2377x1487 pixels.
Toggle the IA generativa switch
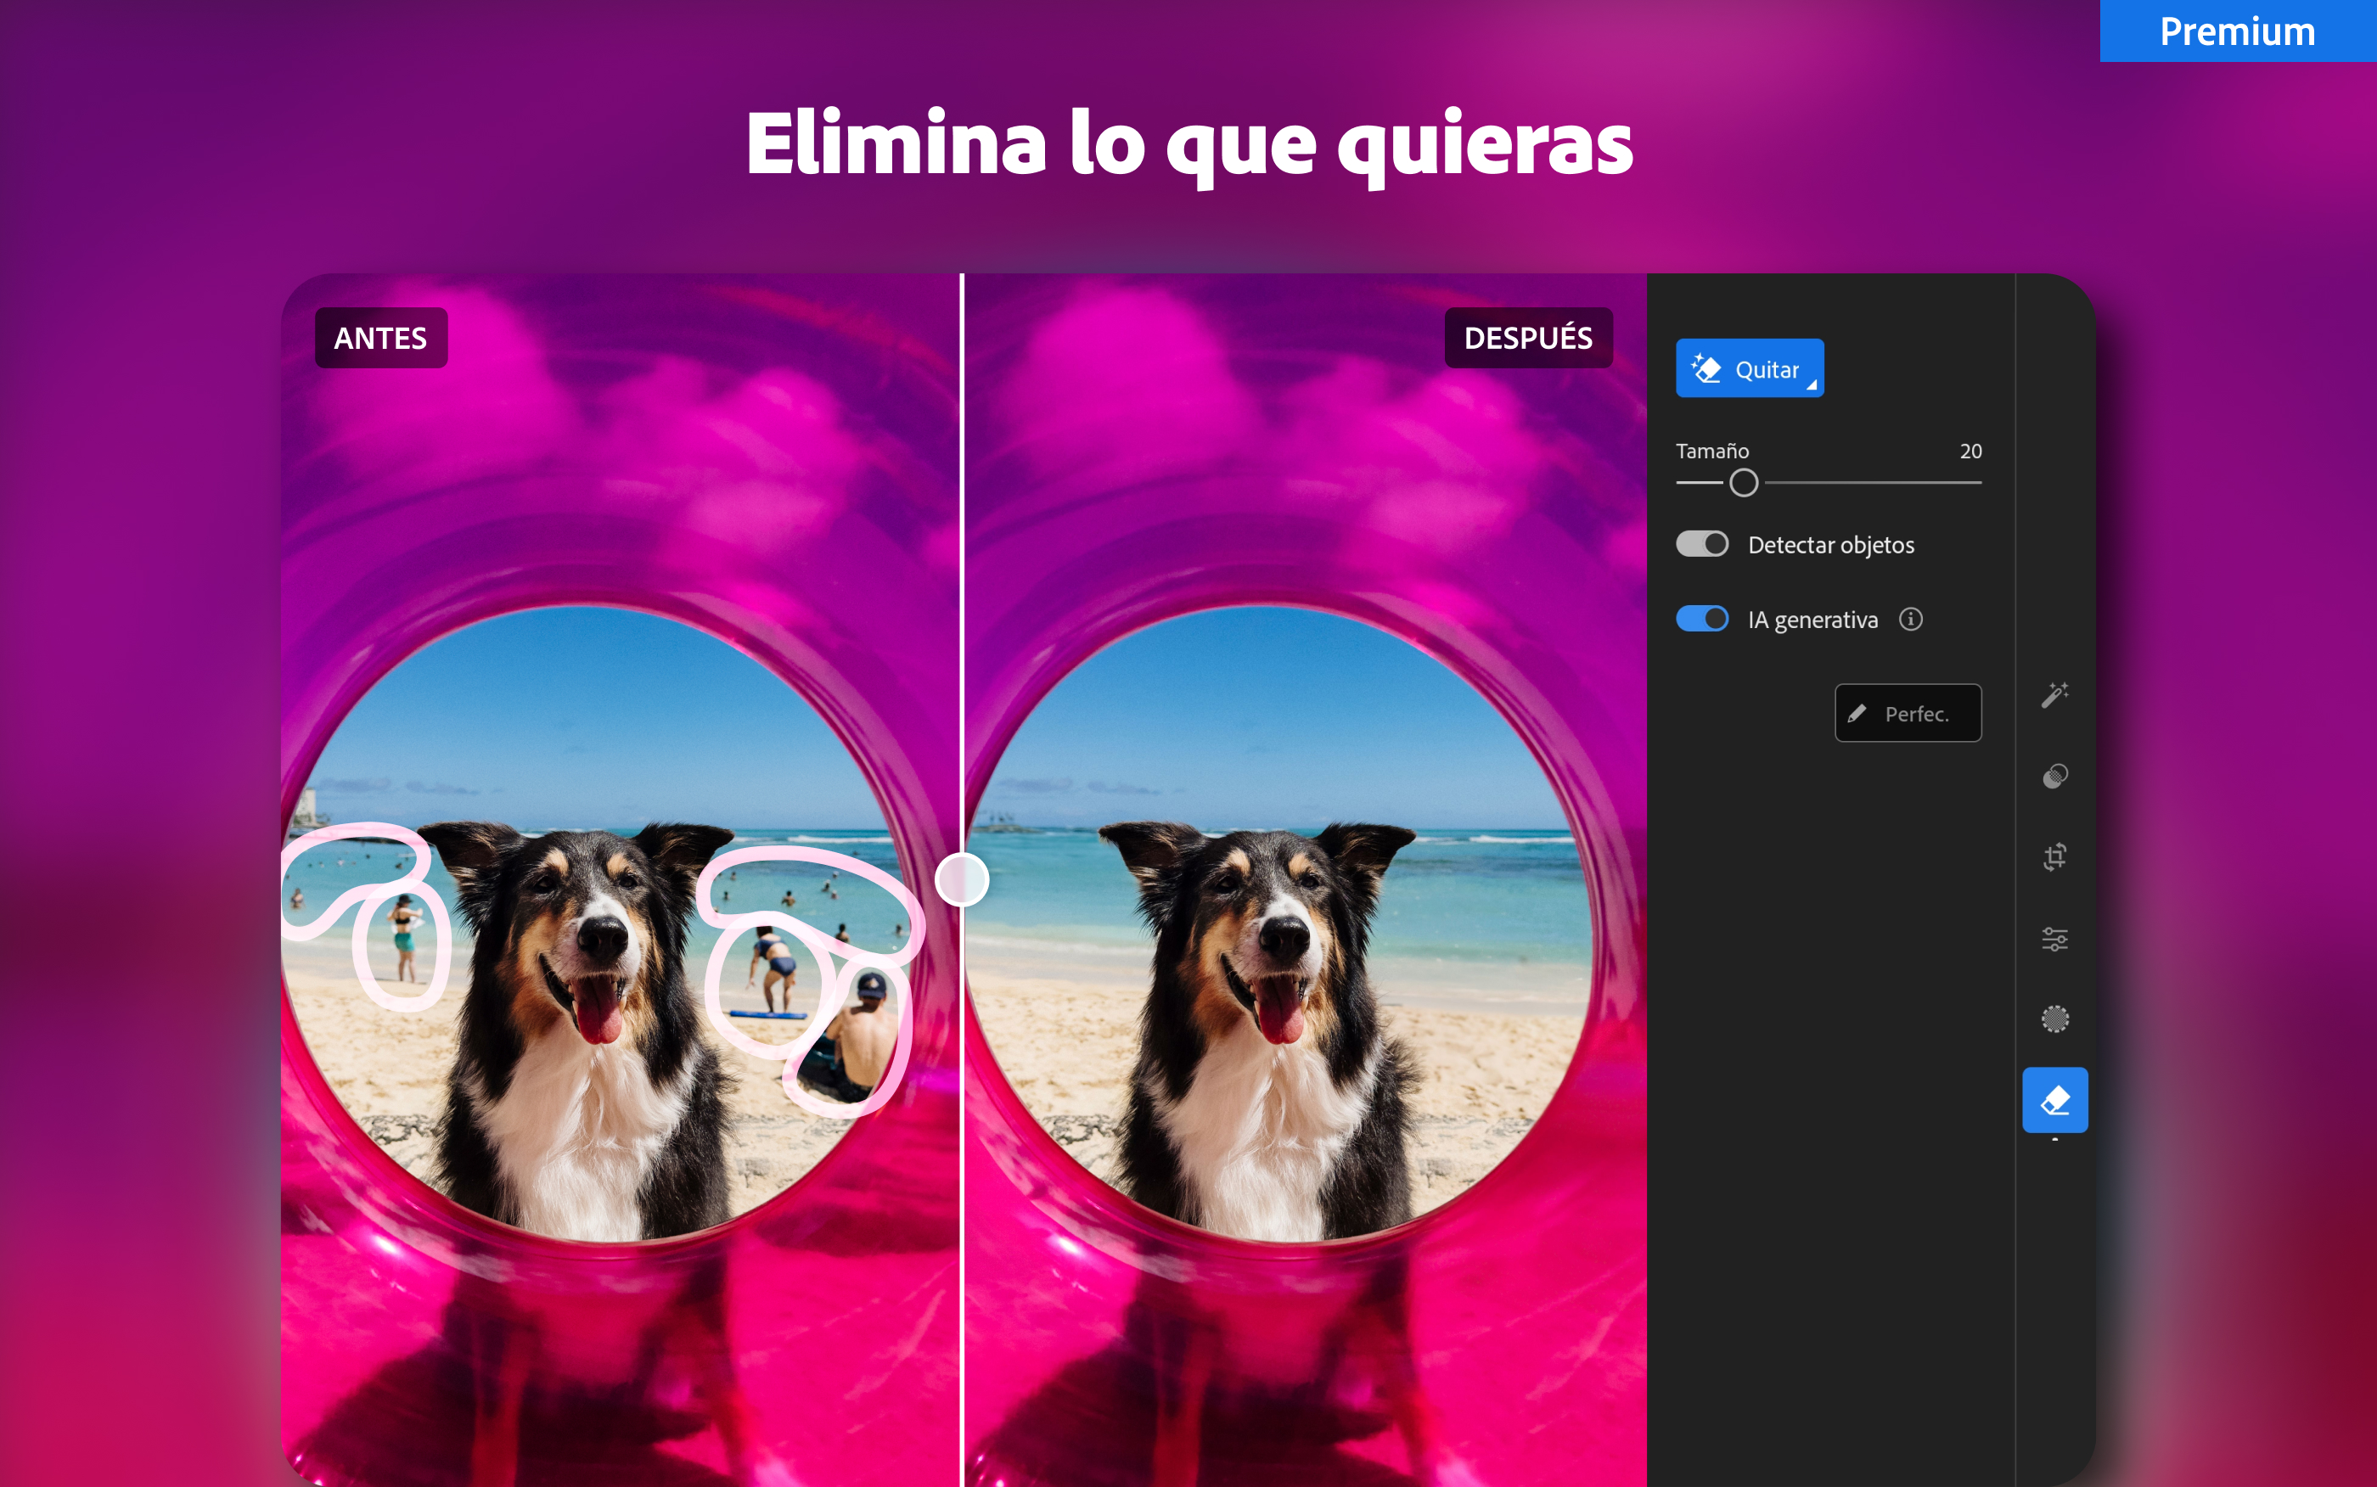(1702, 619)
